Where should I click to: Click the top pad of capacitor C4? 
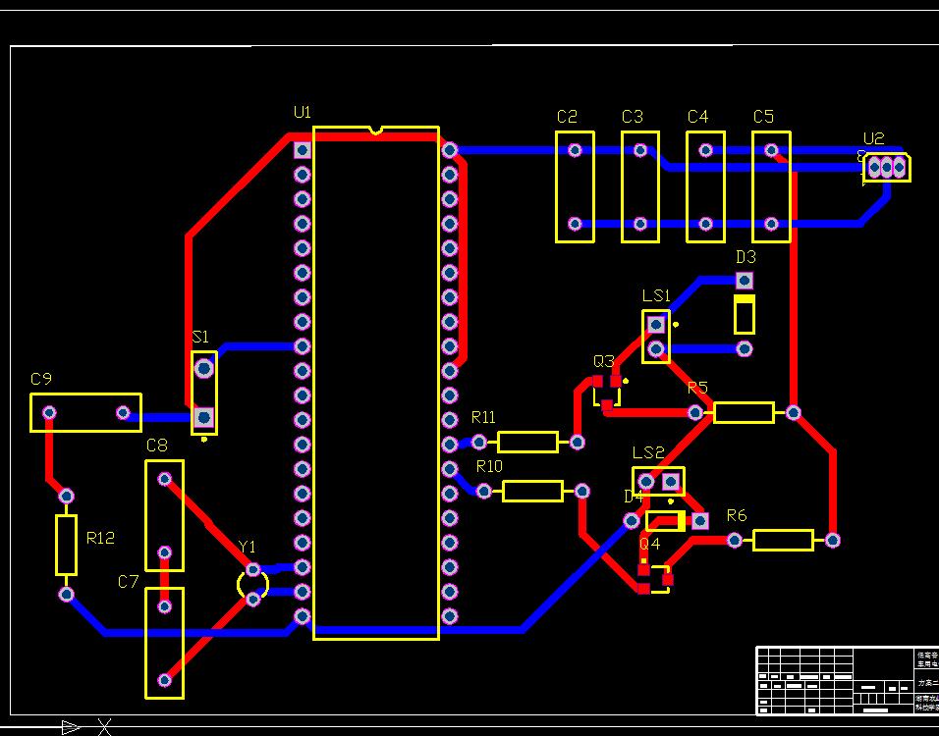[706, 150]
